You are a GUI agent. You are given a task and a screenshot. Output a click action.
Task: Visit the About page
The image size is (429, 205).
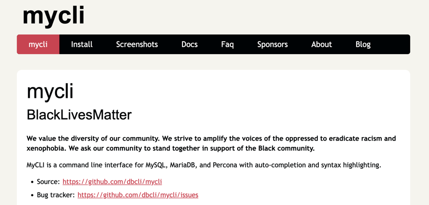pos(322,44)
